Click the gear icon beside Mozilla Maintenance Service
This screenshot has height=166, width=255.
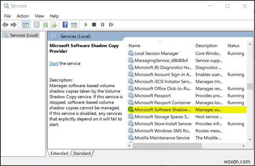click(x=130, y=138)
